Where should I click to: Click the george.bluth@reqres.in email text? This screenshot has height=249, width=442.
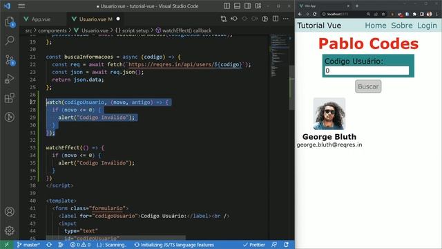click(x=329, y=145)
